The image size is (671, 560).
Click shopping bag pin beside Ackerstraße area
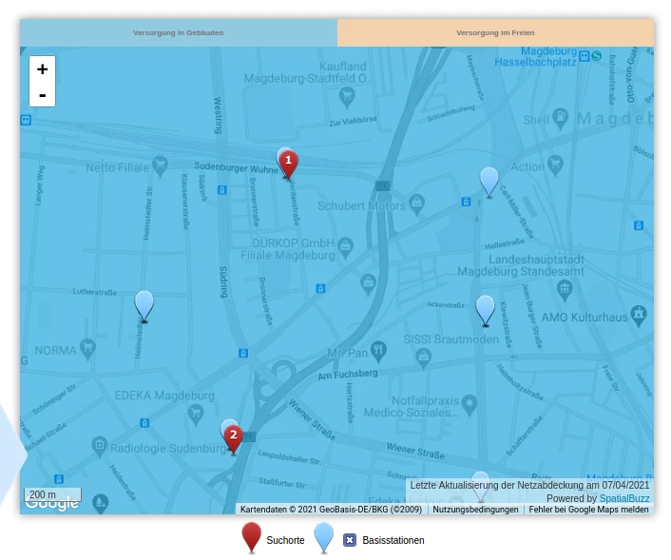point(368,284)
